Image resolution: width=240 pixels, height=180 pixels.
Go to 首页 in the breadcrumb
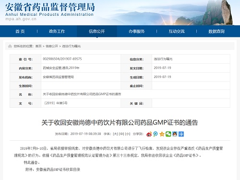(38, 46)
